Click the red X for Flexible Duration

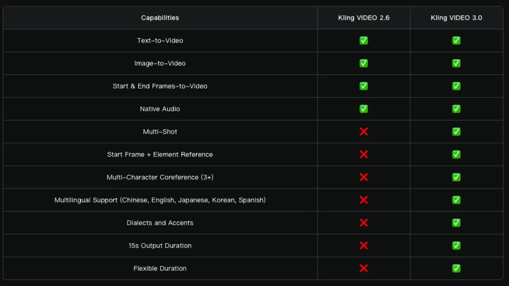(x=363, y=269)
